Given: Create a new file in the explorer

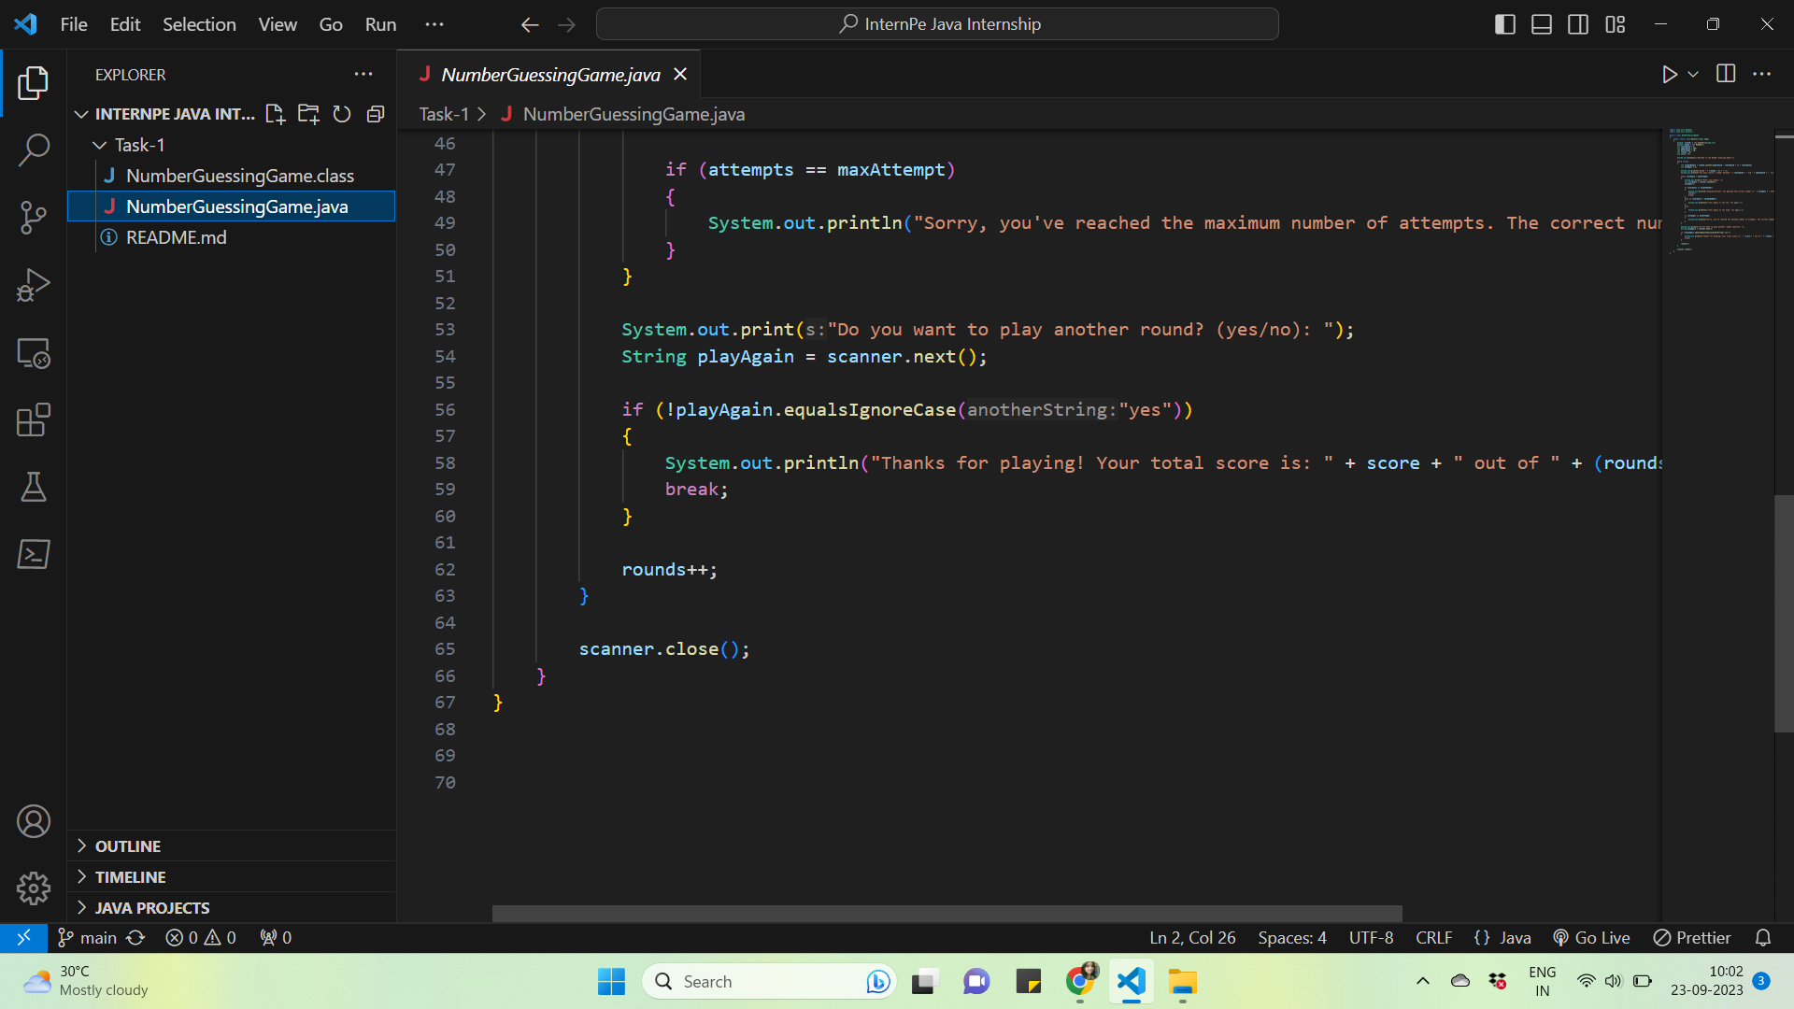Looking at the screenshot, I should (x=275, y=113).
